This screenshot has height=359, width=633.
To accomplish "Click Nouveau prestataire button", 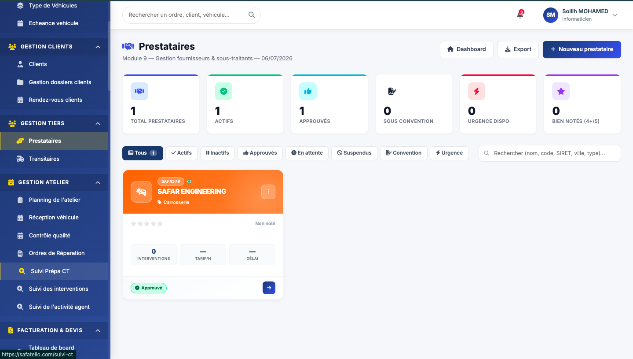I will (582, 49).
